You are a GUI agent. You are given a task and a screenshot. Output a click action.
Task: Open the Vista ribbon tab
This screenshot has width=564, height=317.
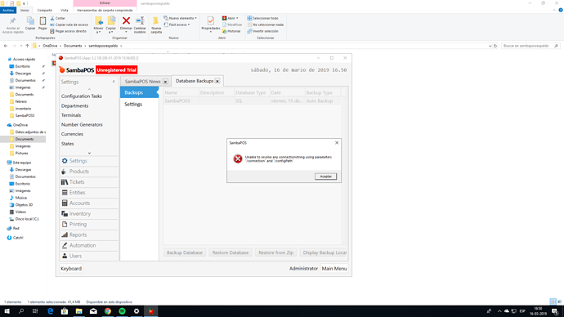(65, 11)
